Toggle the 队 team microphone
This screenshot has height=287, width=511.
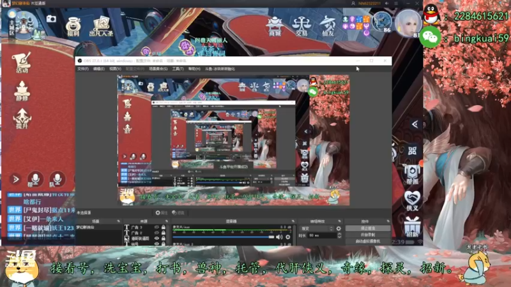57,179
